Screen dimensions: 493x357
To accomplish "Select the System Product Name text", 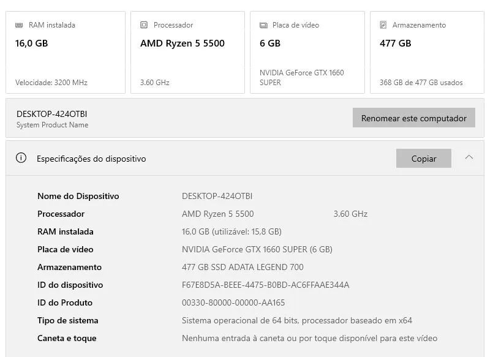I will 52,125.
